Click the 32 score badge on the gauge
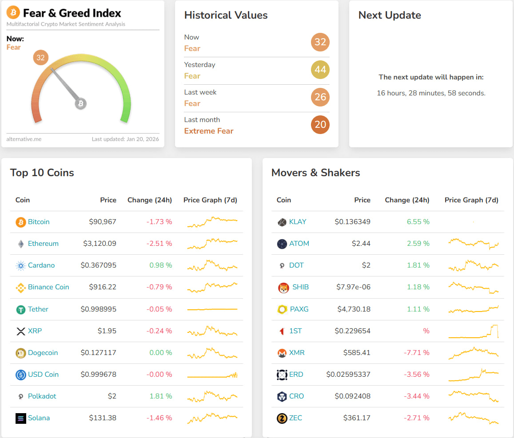 [x=40, y=58]
